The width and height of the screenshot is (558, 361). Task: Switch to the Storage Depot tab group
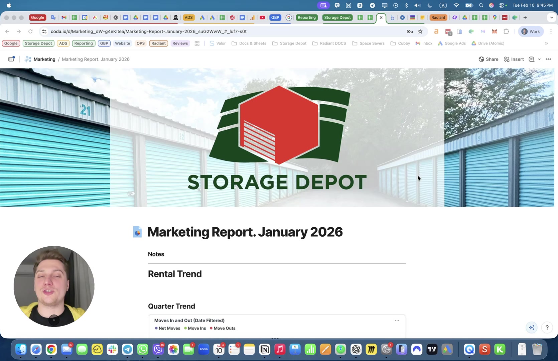point(337,18)
